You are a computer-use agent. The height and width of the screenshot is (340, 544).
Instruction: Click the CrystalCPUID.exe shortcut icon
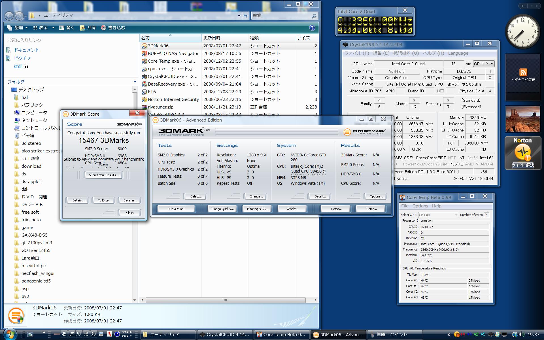(144, 76)
